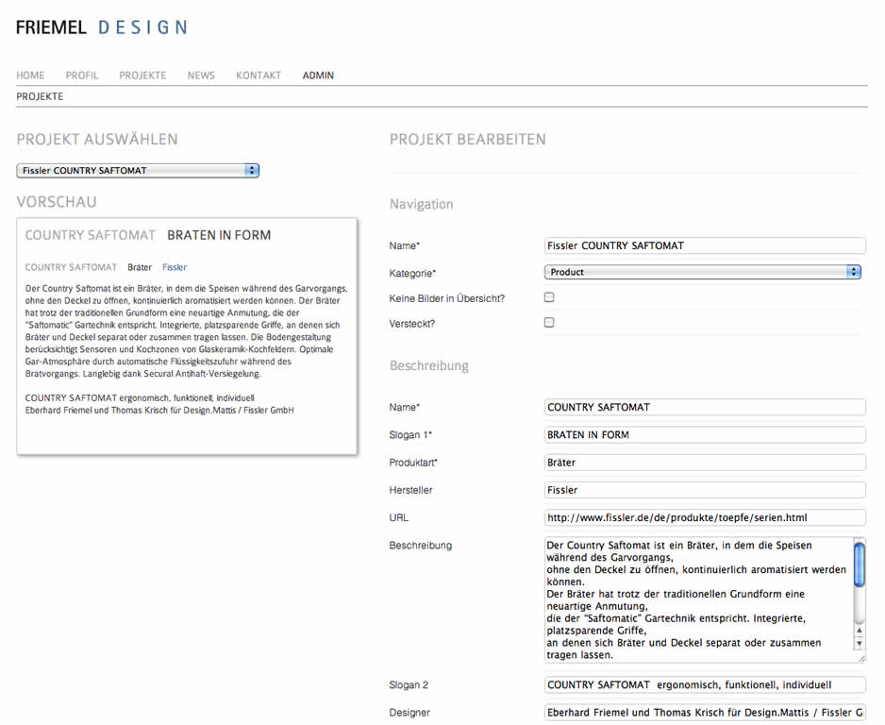Click the Slogan 1* label
This screenshot has width=885, height=725.
click(x=410, y=435)
